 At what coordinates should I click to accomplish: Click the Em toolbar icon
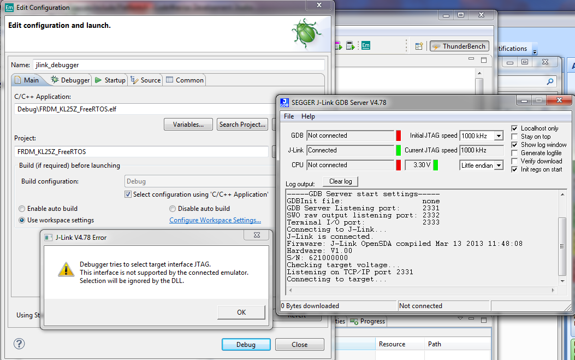click(x=366, y=46)
